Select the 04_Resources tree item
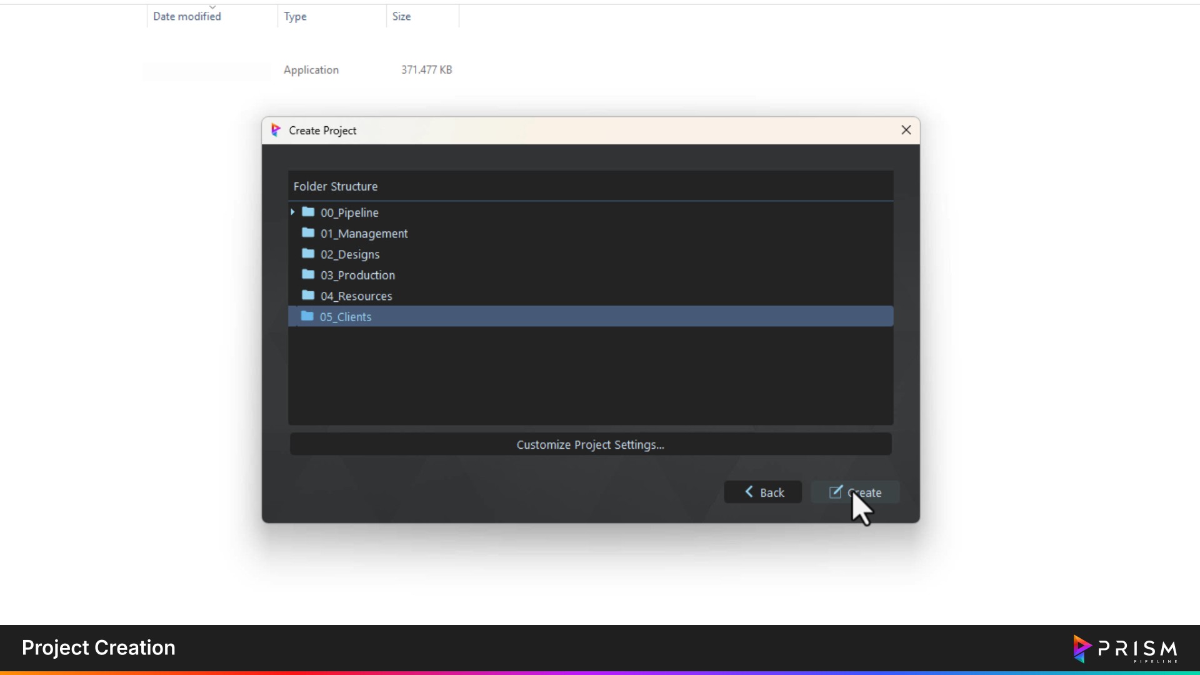 591,296
